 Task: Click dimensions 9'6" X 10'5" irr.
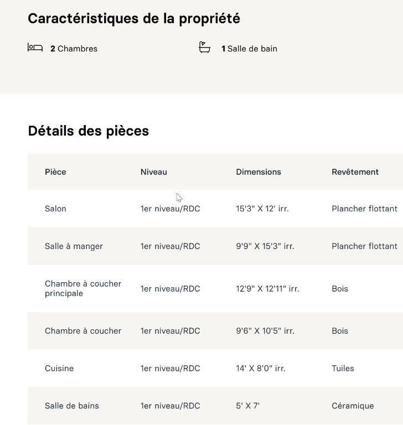(x=265, y=331)
